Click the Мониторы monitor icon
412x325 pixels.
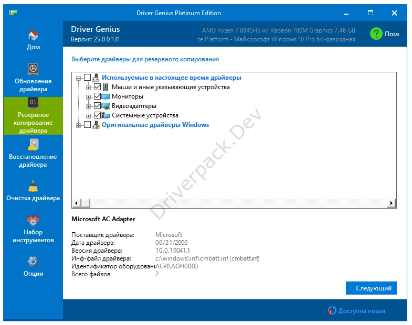pyautogui.click(x=105, y=96)
